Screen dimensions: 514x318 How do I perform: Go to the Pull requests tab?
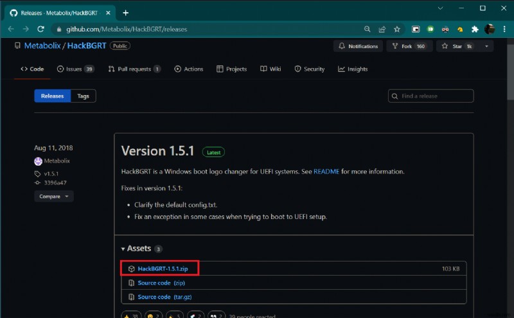(134, 69)
